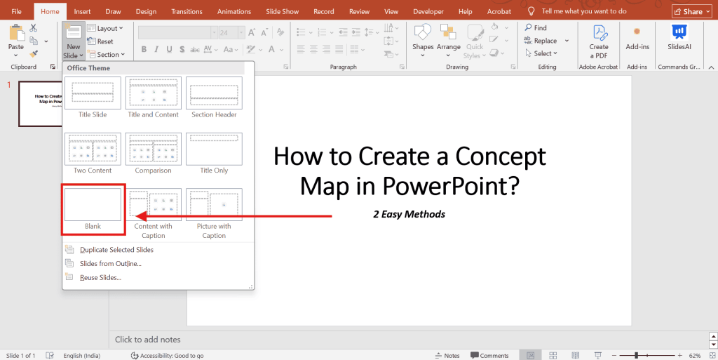
Task: Open Quick Styles gallery
Action: click(475, 41)
